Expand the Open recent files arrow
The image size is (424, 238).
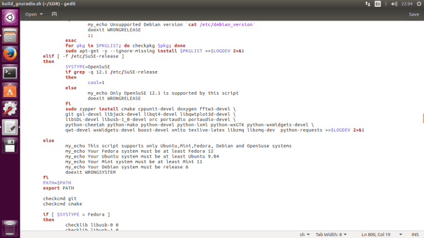point(41,14)
